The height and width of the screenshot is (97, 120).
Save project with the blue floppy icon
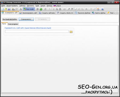(x=9, y=9)
